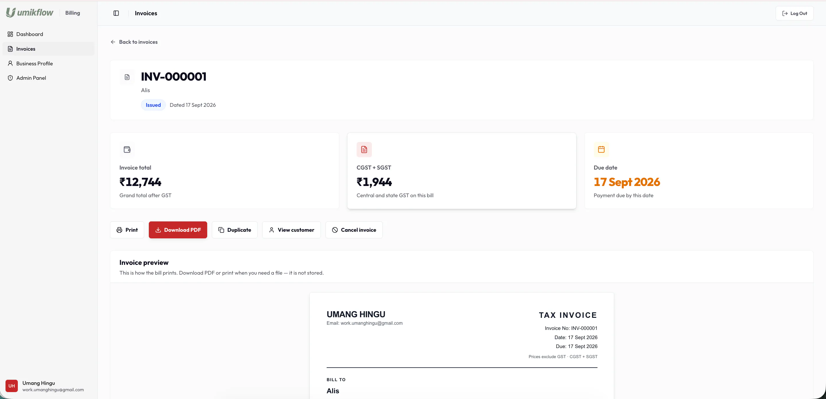The width and height of the screenshot is (826, 399).
Task: Click the Email line in invoice preview
Action: point(365,323)
